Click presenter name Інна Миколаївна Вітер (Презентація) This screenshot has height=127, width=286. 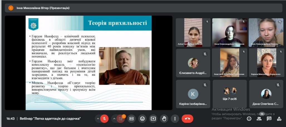pos(43,8)
